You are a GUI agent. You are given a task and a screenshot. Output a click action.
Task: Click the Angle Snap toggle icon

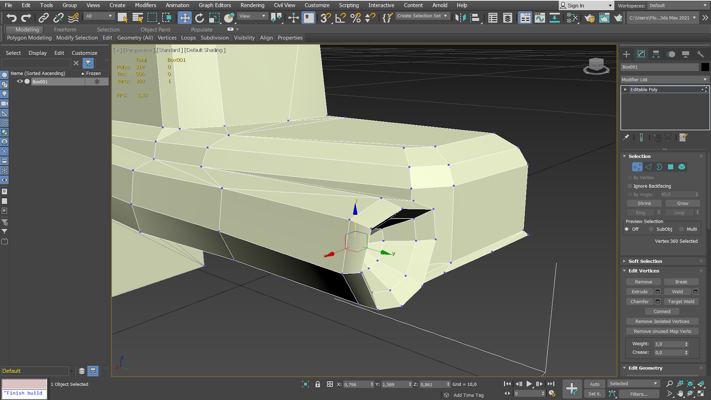pyautogui.click(x=340, y=18)
